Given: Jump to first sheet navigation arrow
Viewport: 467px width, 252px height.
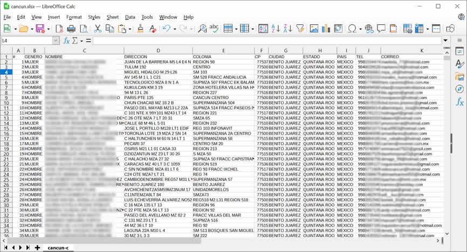Looking at the screenshot, I should pos(5,248).
